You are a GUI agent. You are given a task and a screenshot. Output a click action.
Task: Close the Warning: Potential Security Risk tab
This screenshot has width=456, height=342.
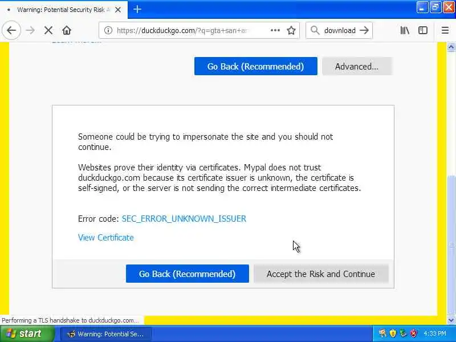point(118,10)
